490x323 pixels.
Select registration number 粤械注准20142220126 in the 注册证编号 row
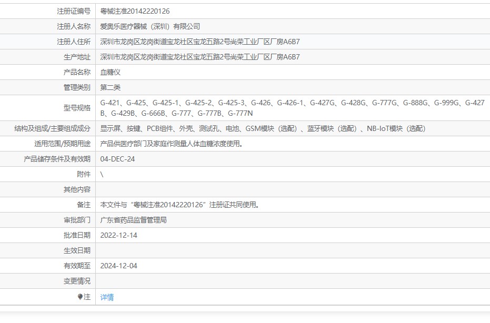coord(135,11)
